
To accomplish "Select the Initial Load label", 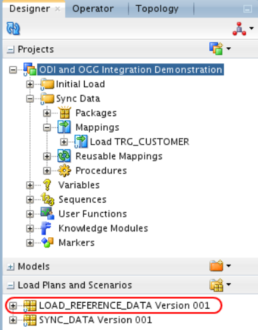I will coord(81,84).
